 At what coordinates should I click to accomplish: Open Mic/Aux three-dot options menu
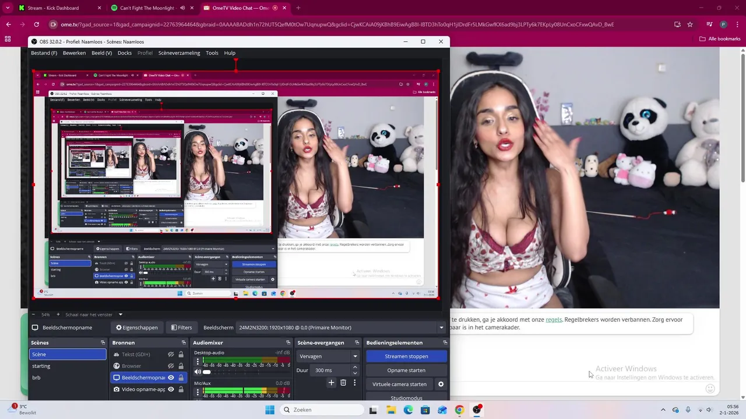click(198, 392)
